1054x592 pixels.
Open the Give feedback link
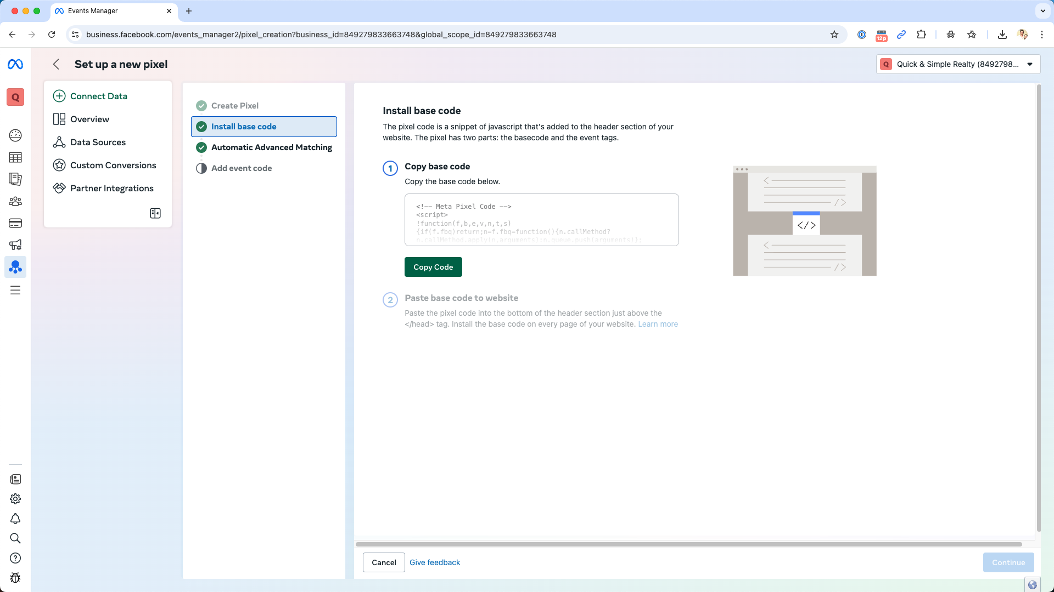coord(435,563)
